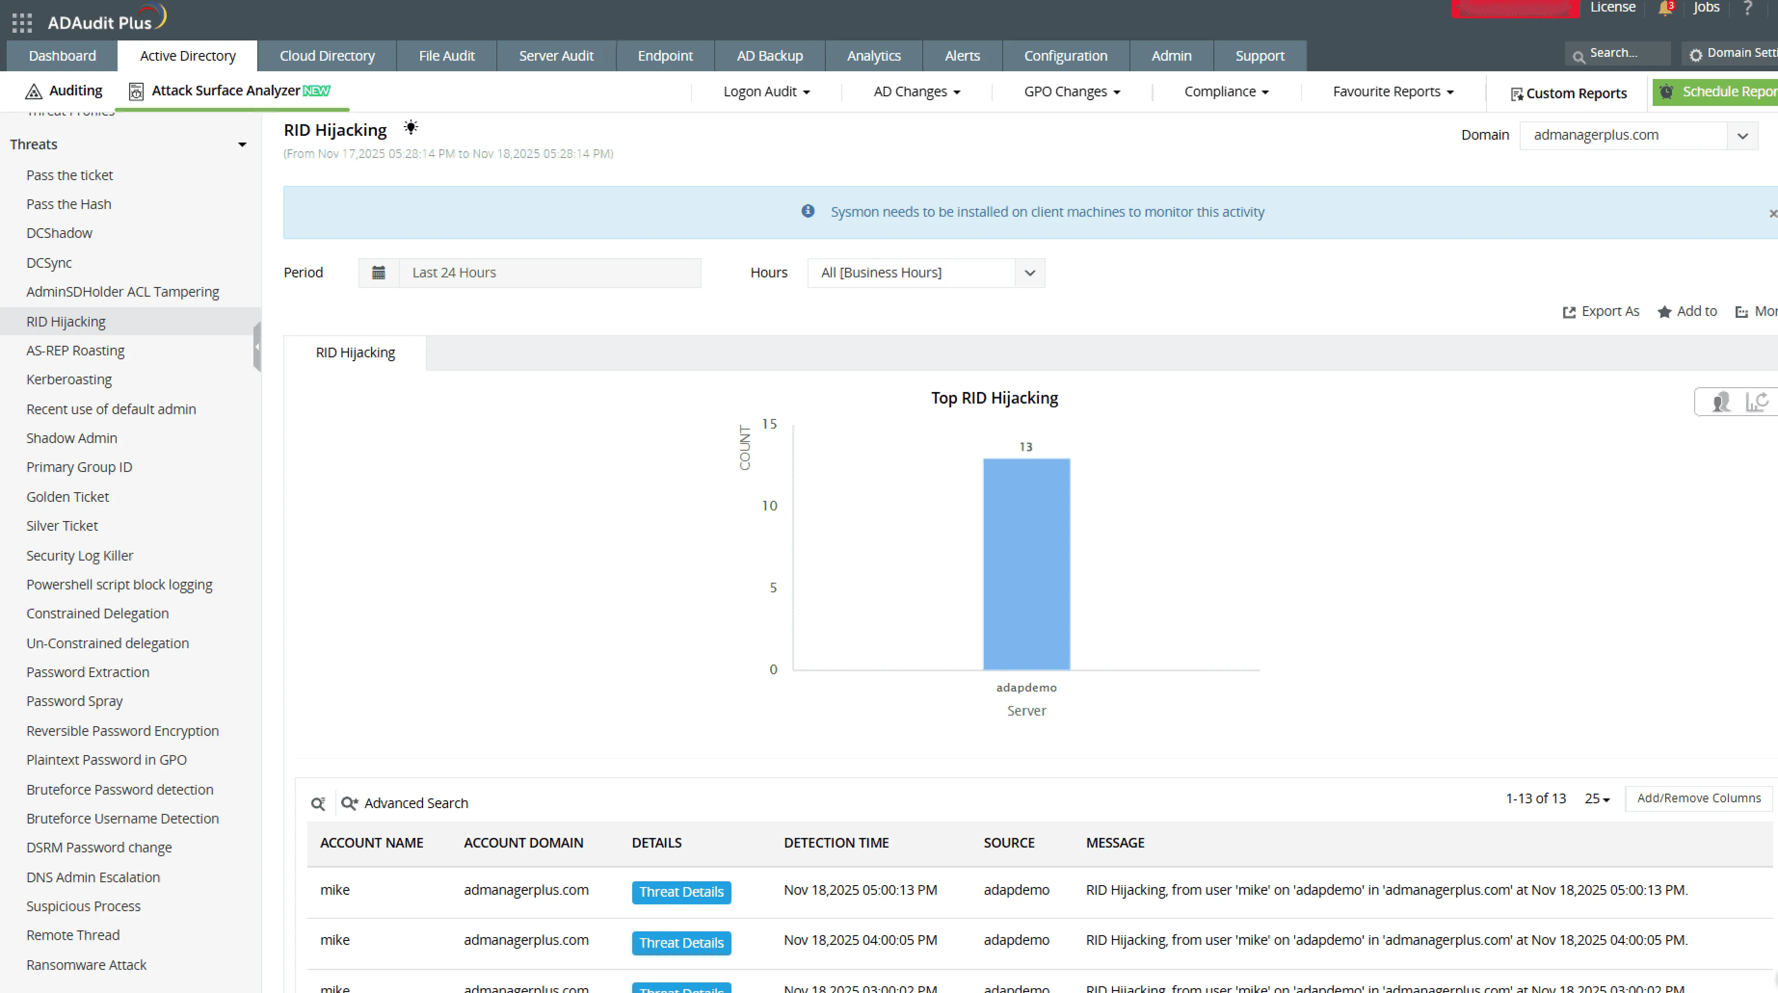Open the File Audit tab

[x=447, y=56]
